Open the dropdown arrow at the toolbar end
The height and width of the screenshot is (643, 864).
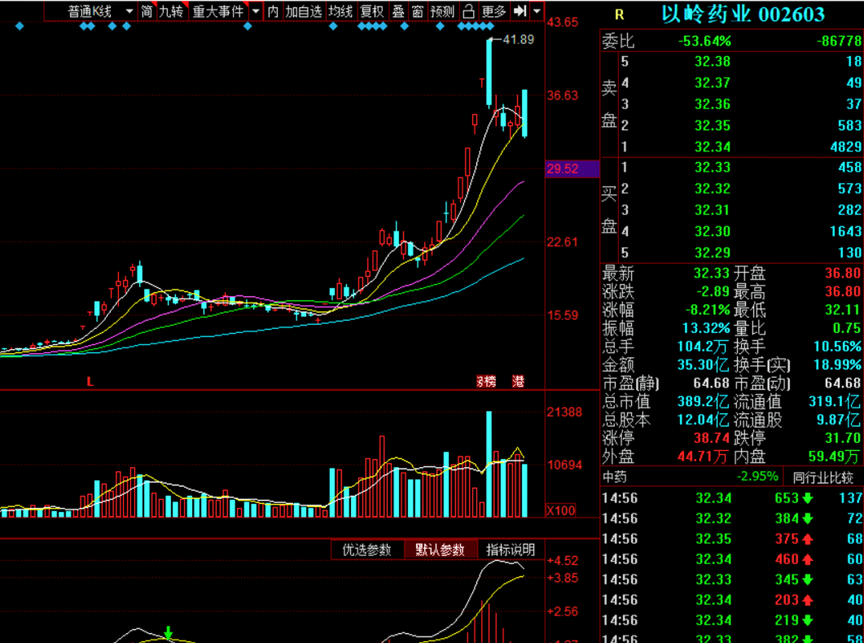click(x=537, y=11)
